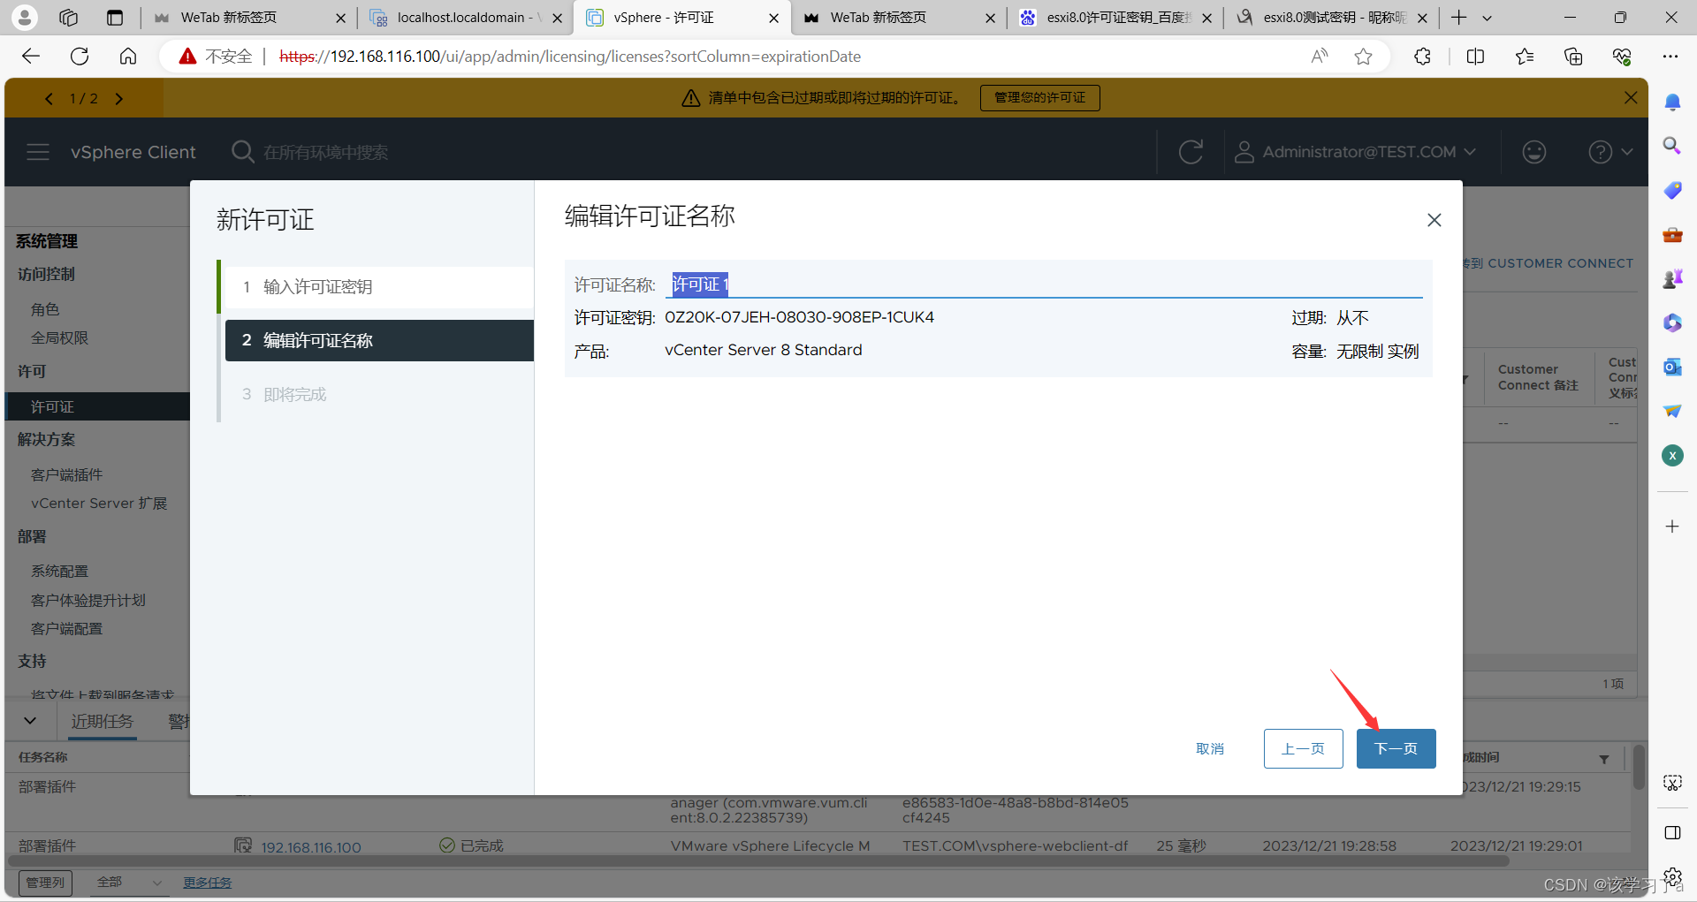Screen dimensions: 1697x902
Task: Open the 全部 task filter dropdown
Action: pos(128,882)
